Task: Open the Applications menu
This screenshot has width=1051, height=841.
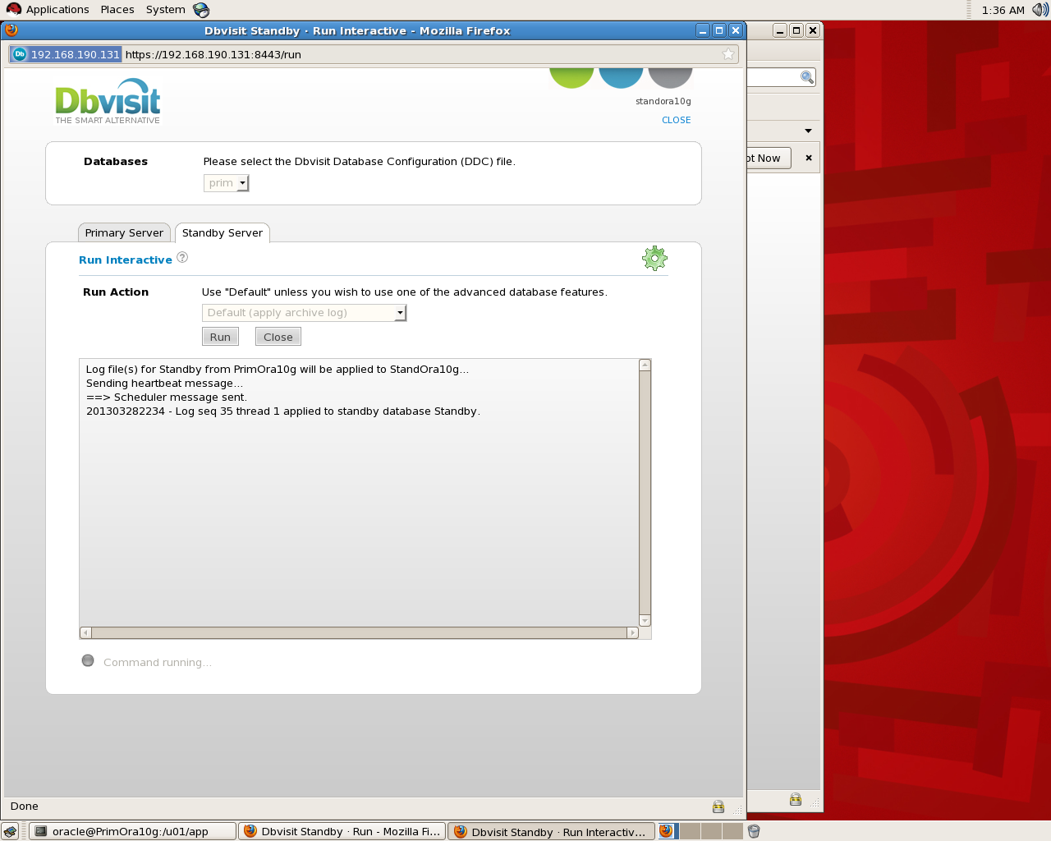Action: coord(57,10)
